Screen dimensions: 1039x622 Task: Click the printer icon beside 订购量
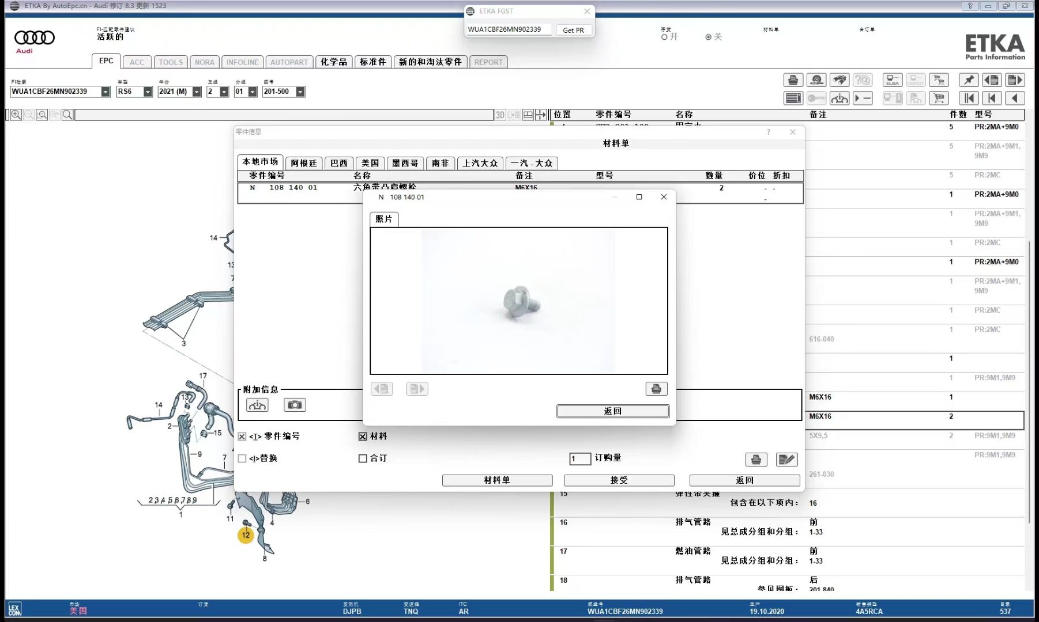756,459
